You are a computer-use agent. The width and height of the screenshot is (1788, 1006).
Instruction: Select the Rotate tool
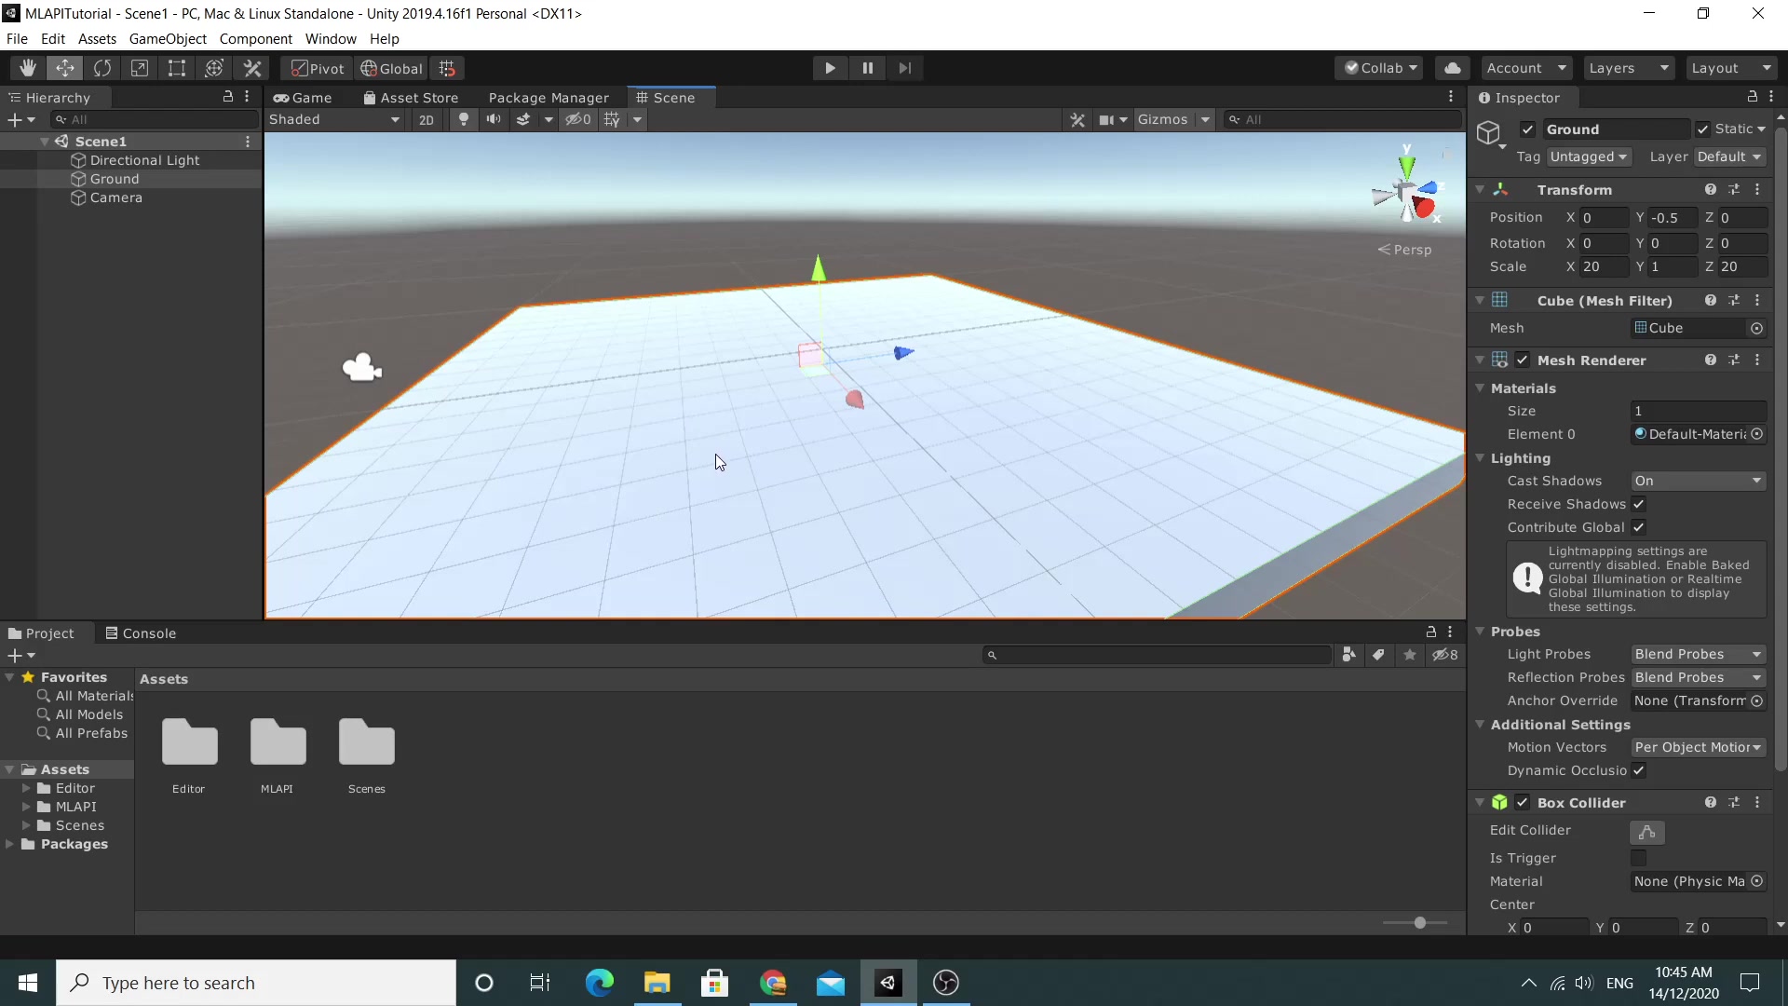coord(102,67)
